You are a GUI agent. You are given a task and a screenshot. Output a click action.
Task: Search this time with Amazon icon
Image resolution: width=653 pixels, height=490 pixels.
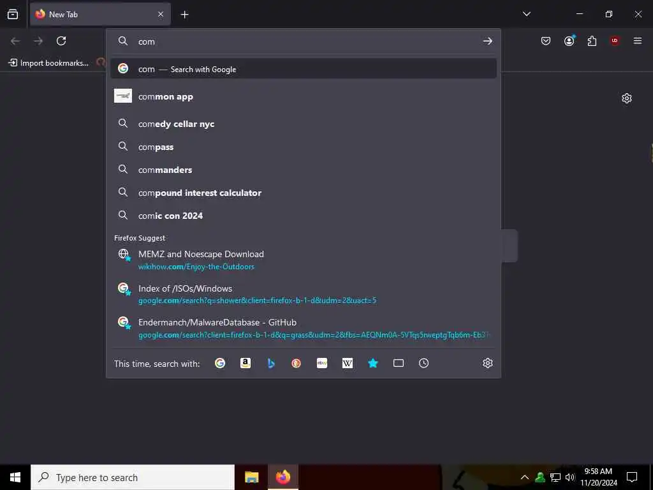pyautogui.click(x=246, y=363)
